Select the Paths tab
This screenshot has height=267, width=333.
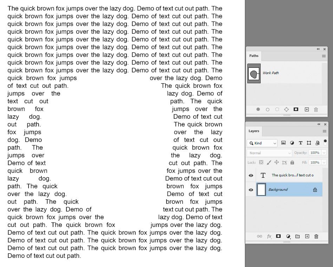254,56
